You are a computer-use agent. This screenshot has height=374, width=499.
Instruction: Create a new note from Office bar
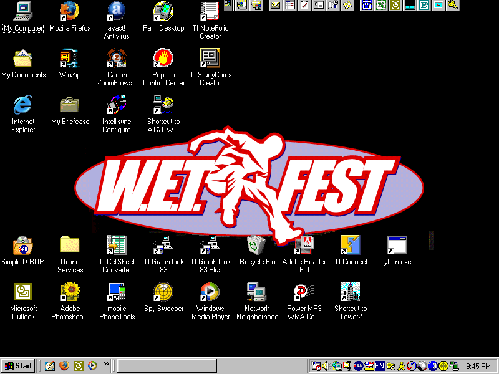pyautogui.click(x=347, y=5)
